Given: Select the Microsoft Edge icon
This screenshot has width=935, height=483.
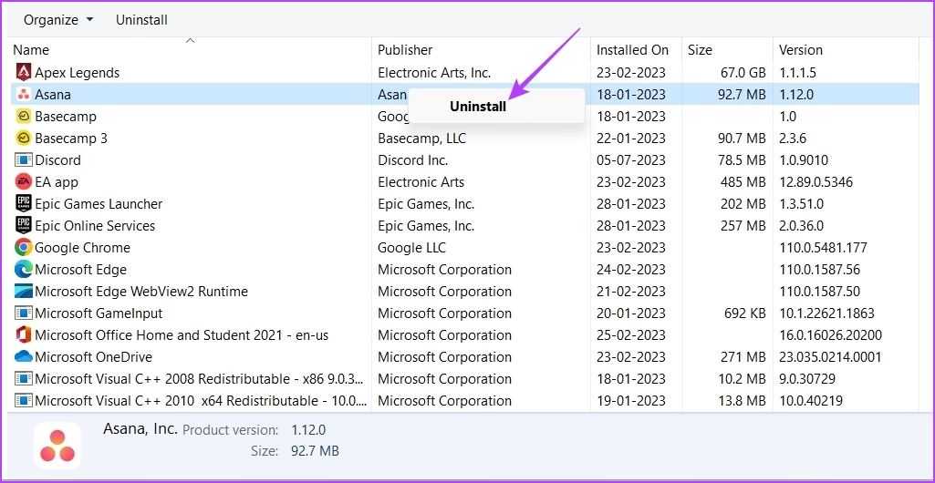Looking at the screenshot, I should point(24,270).
